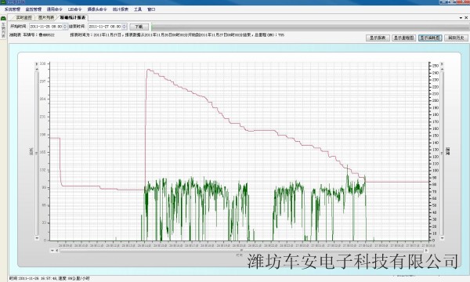Click the horizontal scrollbar right arrow under chart
The image size is (470, 282).
426,250
